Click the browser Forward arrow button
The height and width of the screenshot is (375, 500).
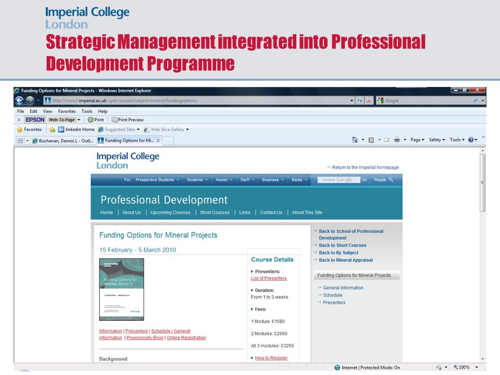point(30,101)
